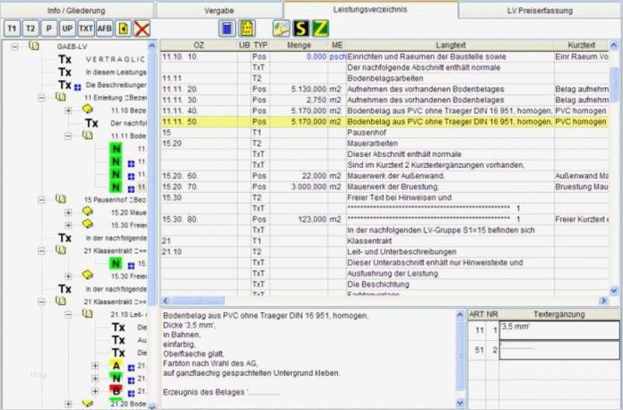623x410 pixels.
Task: Click in the Bodenbelag long text editor
Action: click(308, 359)
